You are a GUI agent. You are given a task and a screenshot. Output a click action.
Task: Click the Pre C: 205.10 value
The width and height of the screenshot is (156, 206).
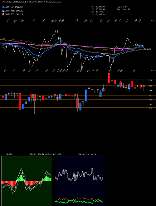(98, 14)
